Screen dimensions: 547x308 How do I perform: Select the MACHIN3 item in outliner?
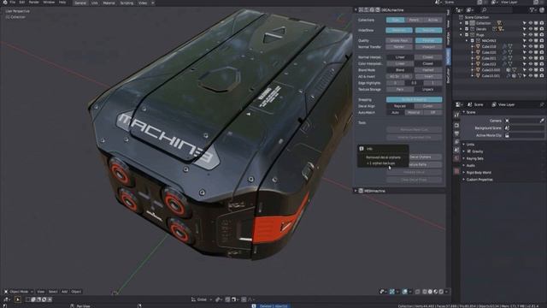(x=489, y=41)
